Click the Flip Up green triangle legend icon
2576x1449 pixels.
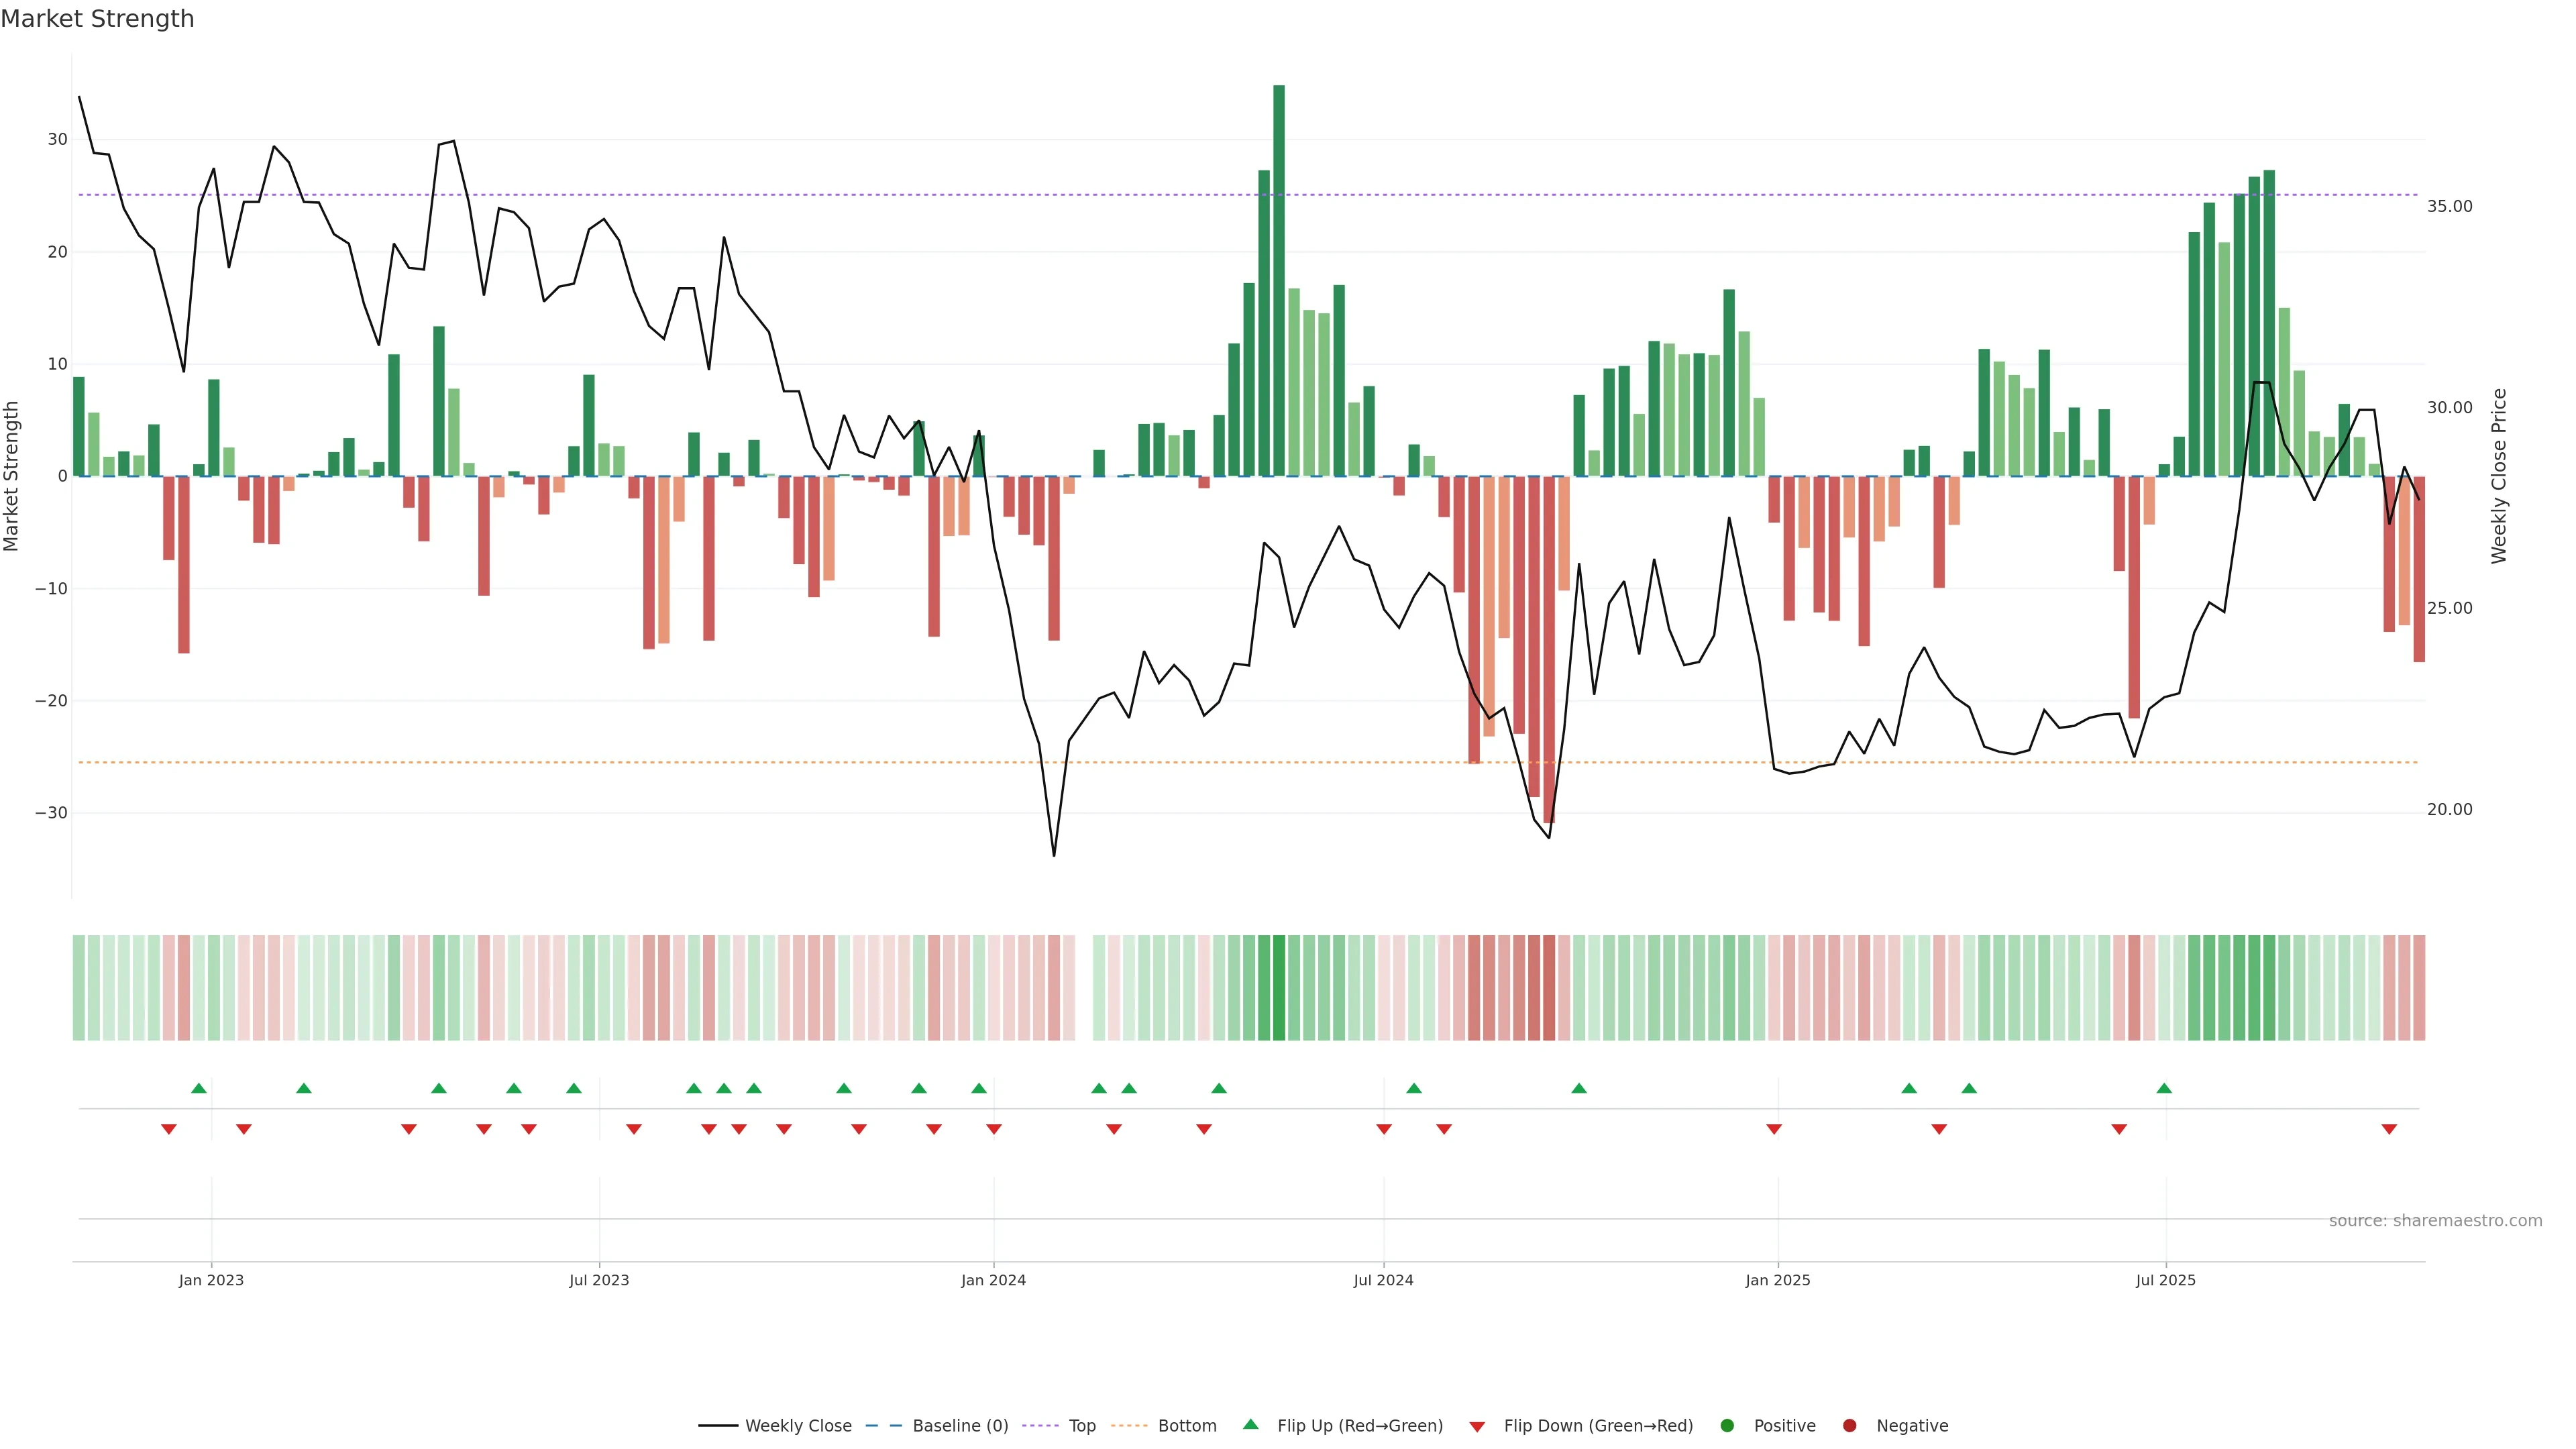point(1250,1424)
